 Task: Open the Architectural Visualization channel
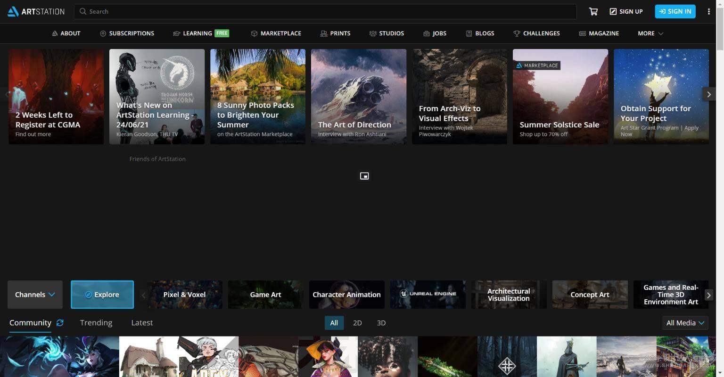point(509,295)
